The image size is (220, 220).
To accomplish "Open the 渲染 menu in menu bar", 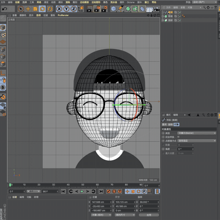I will (x=68, y=2).
